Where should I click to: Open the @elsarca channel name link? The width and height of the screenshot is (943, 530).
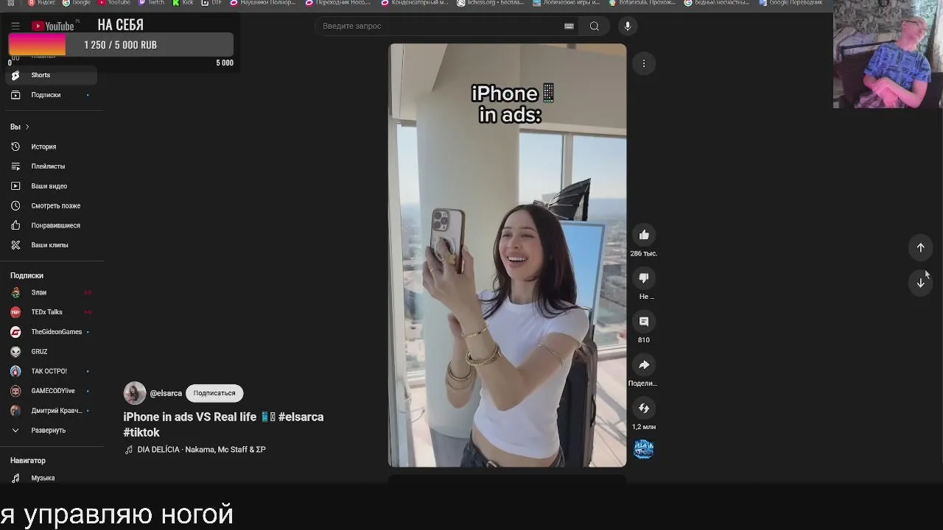(166, 393)
